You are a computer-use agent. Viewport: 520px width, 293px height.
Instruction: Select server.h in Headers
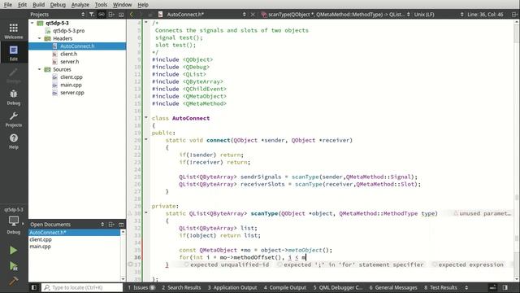point(70,62)
